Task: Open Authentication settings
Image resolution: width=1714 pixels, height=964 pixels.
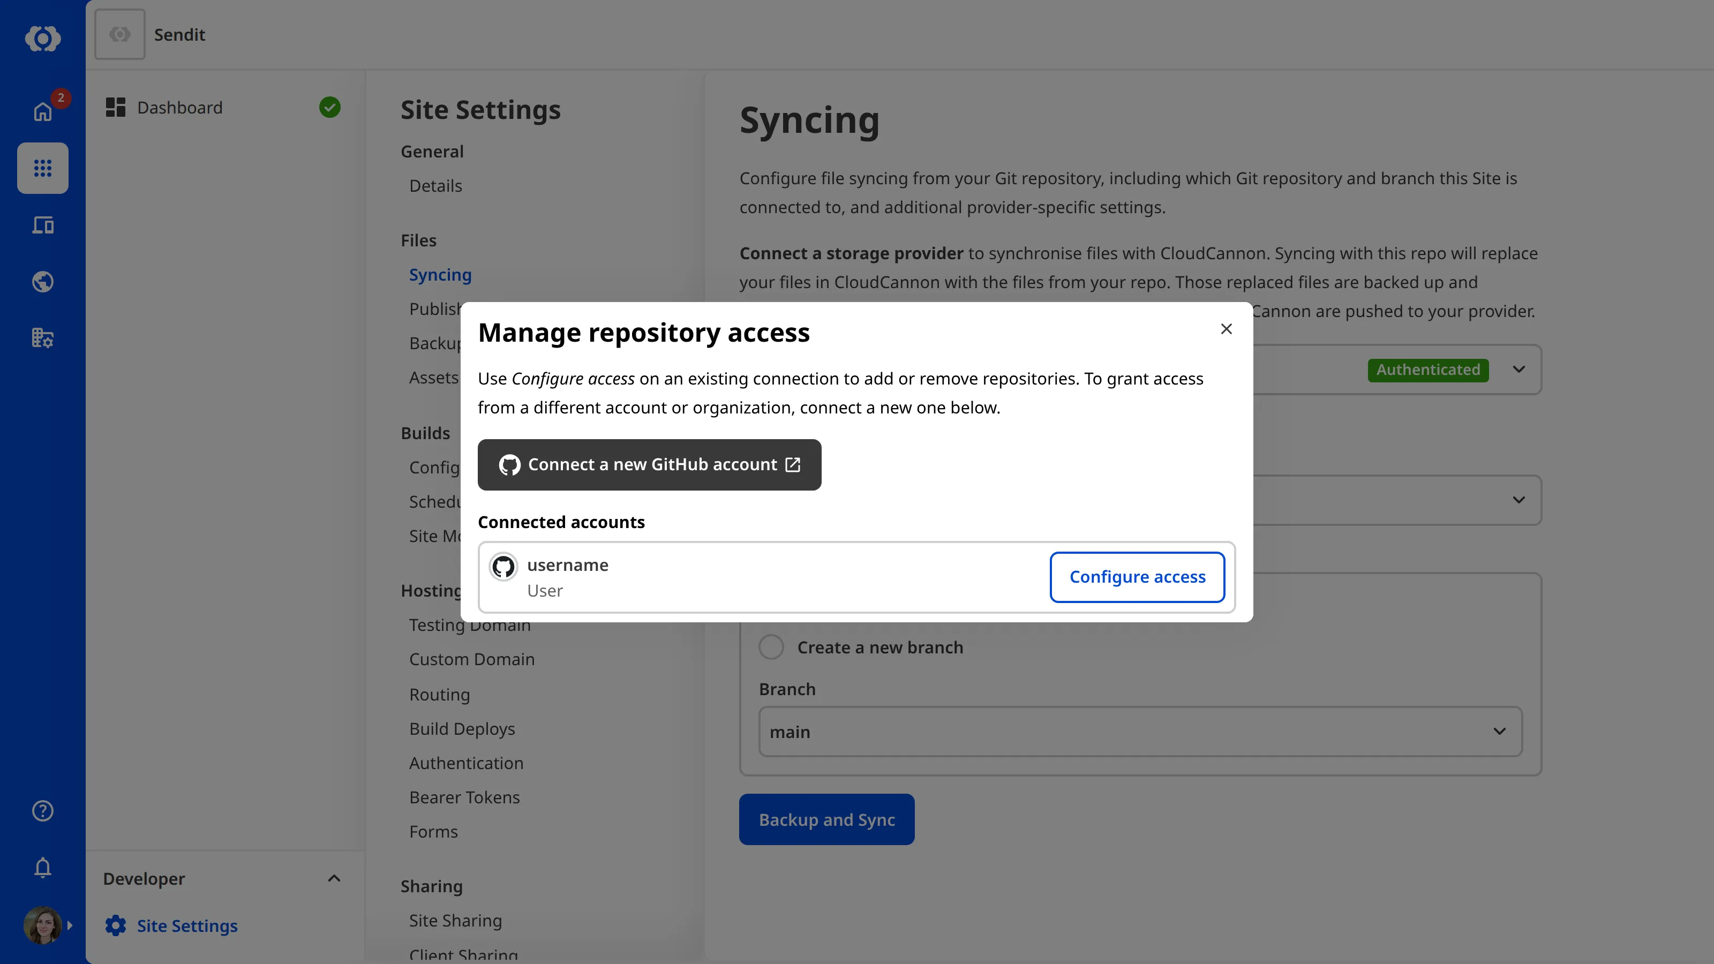Action: 466,763
